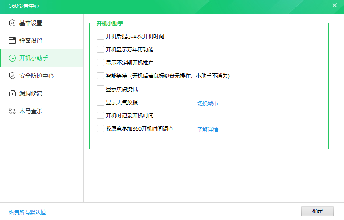Check 显示焦点资讯 option
This screenshot has height=220, width=344.
(101, 89)
